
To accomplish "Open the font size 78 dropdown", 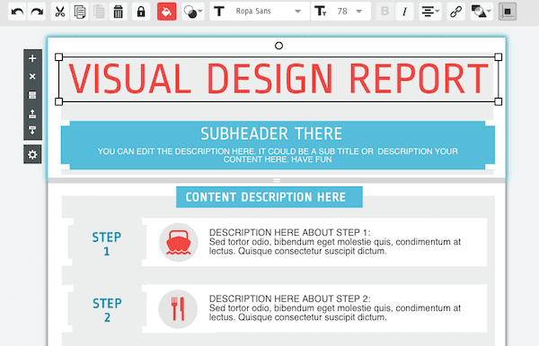I will coord(341,12).
